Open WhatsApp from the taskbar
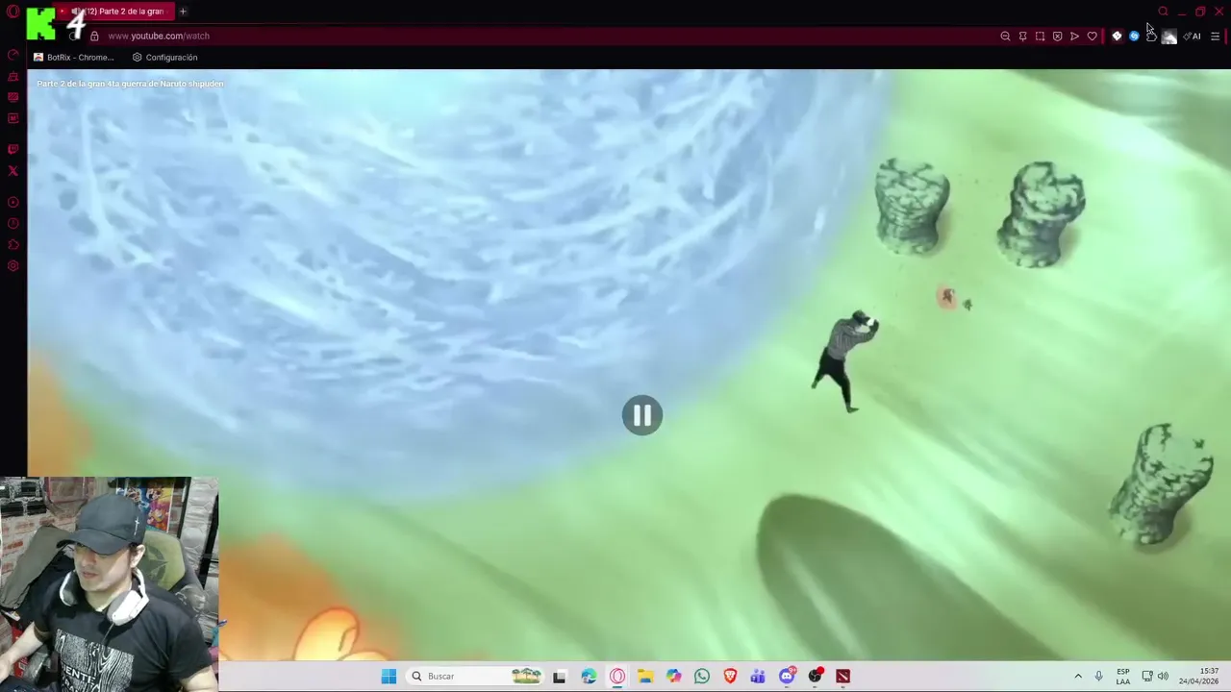Viewport: 1231px width, 692px height. [702, 677]
